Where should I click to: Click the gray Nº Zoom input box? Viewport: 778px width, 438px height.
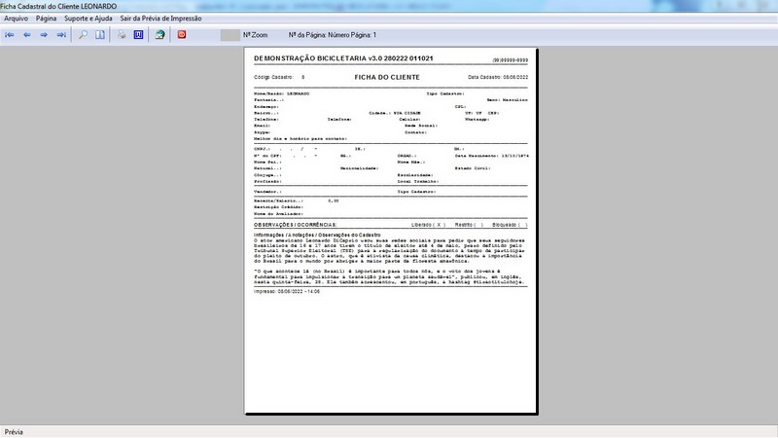coord(230,35)
